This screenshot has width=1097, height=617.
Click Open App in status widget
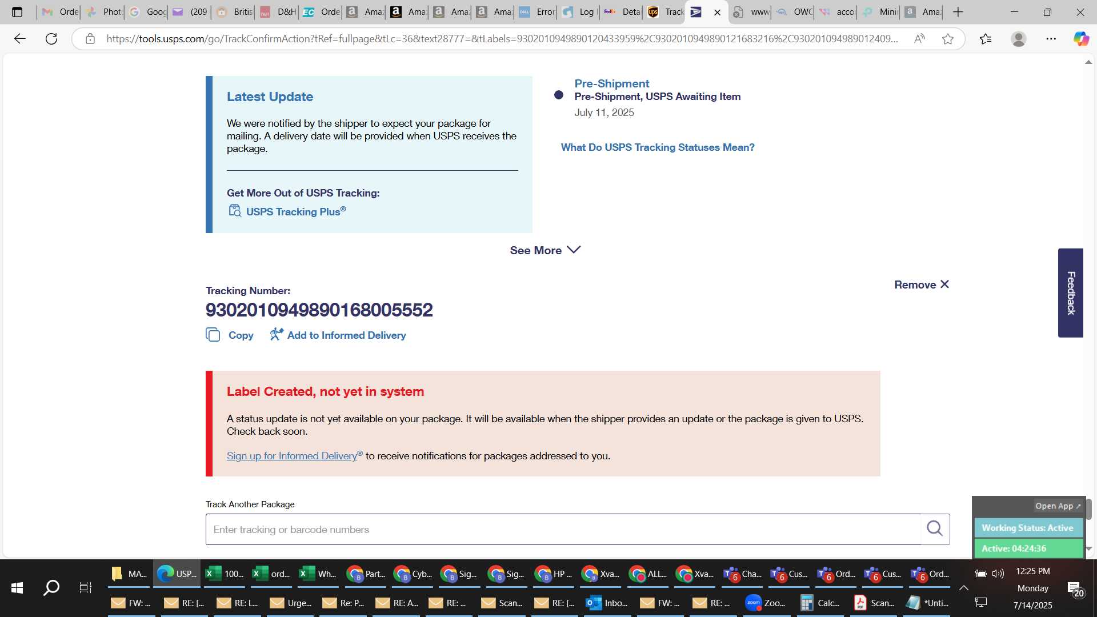1058,506
